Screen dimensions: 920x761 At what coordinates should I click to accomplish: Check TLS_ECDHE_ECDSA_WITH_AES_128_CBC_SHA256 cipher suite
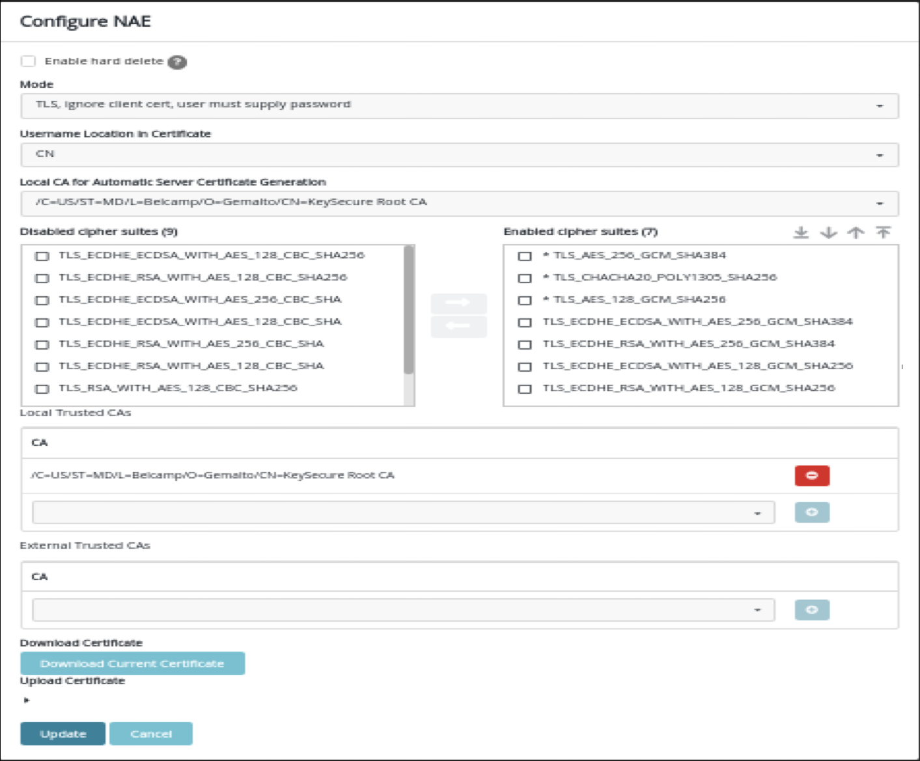click(x=42, y=256)
